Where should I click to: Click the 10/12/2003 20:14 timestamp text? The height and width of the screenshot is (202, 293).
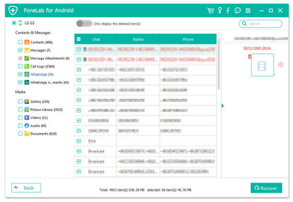(x=257, y=48)
